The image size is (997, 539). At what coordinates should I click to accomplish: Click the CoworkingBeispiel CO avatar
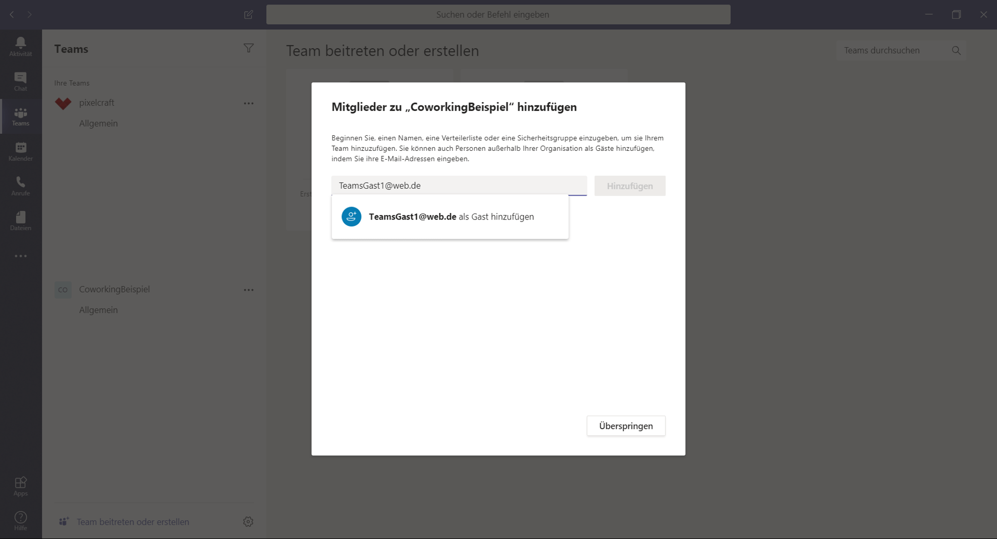click(63, 290)
